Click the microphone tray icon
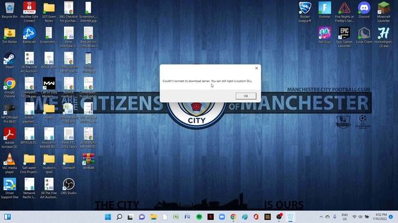Image resolution: width=398 pixels, height=223 pixels. pyautogui.click(x=335, y=217)
